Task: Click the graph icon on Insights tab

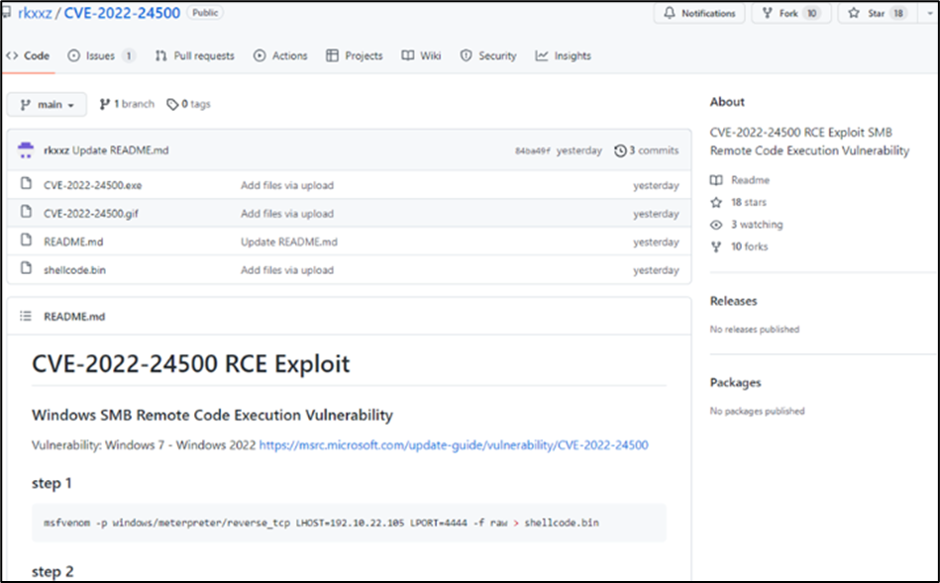Action: (x=542, y=55)
